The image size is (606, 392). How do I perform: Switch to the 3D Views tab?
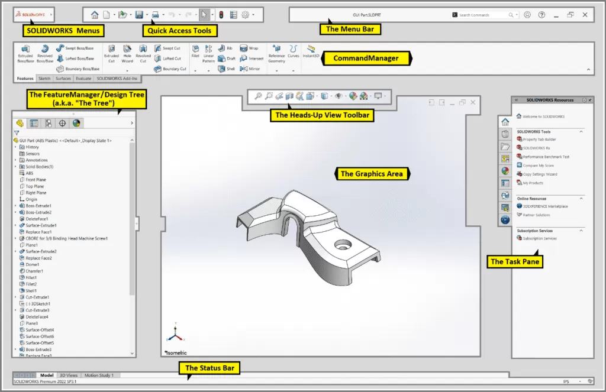pos(69,375)
